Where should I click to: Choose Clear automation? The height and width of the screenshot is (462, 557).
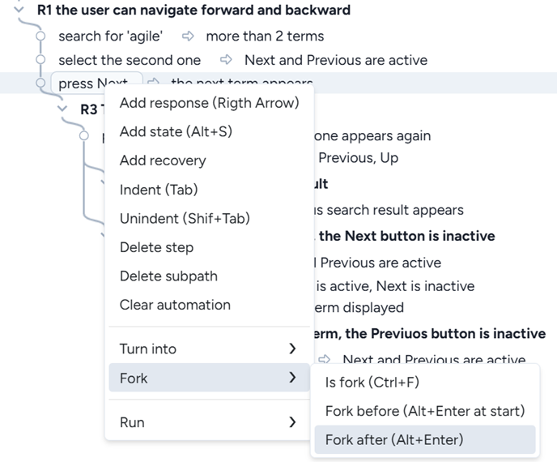click(175, 305)
